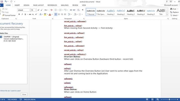This screenshot has height=101, width=180.
Task: Increase the paragraph indent
Action: click(x=74, y=10)
